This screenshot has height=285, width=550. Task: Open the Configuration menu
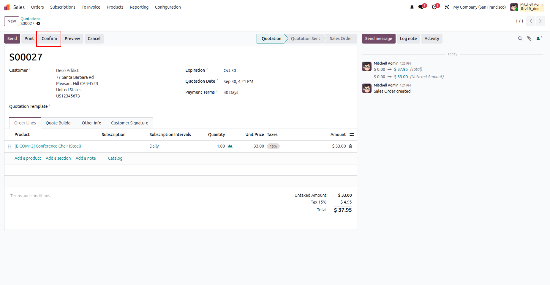tap(168, 7)
